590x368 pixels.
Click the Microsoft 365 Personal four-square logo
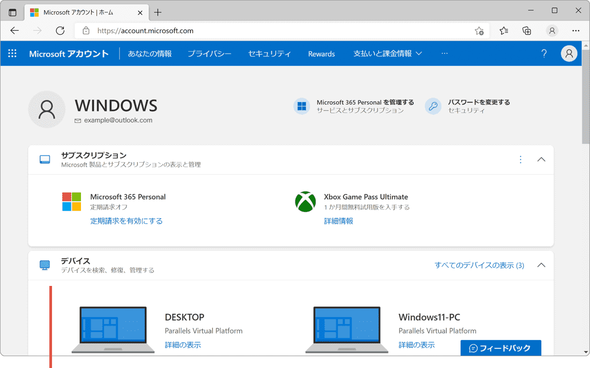click(x=71, y=202)
